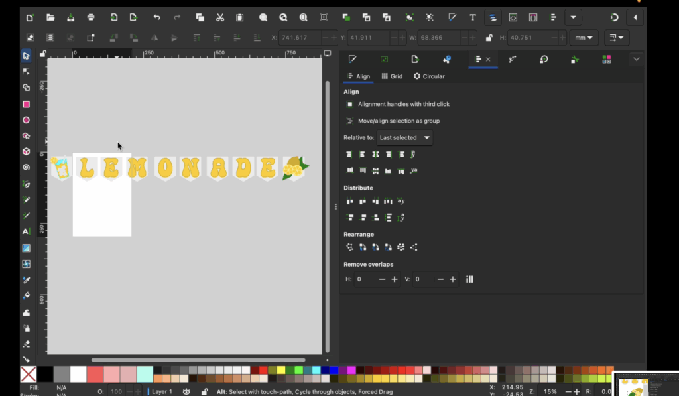Collapse the right-side toolbar arrow
The image size is (679, 396).
[635, 17]
